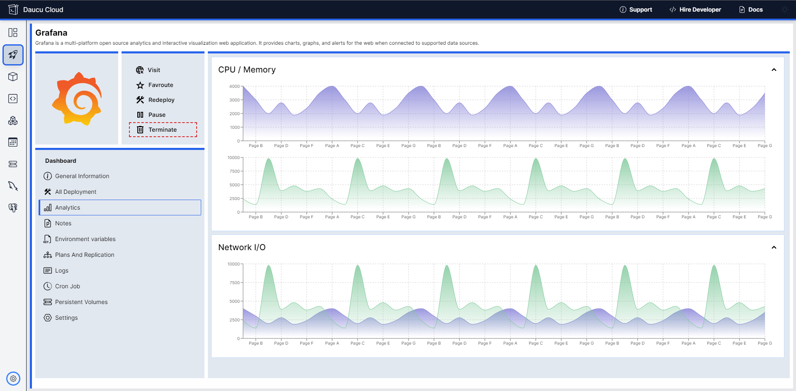Open Environment variables menu item
This screenshot has height=391, width=796.
(x=120, y=239)
